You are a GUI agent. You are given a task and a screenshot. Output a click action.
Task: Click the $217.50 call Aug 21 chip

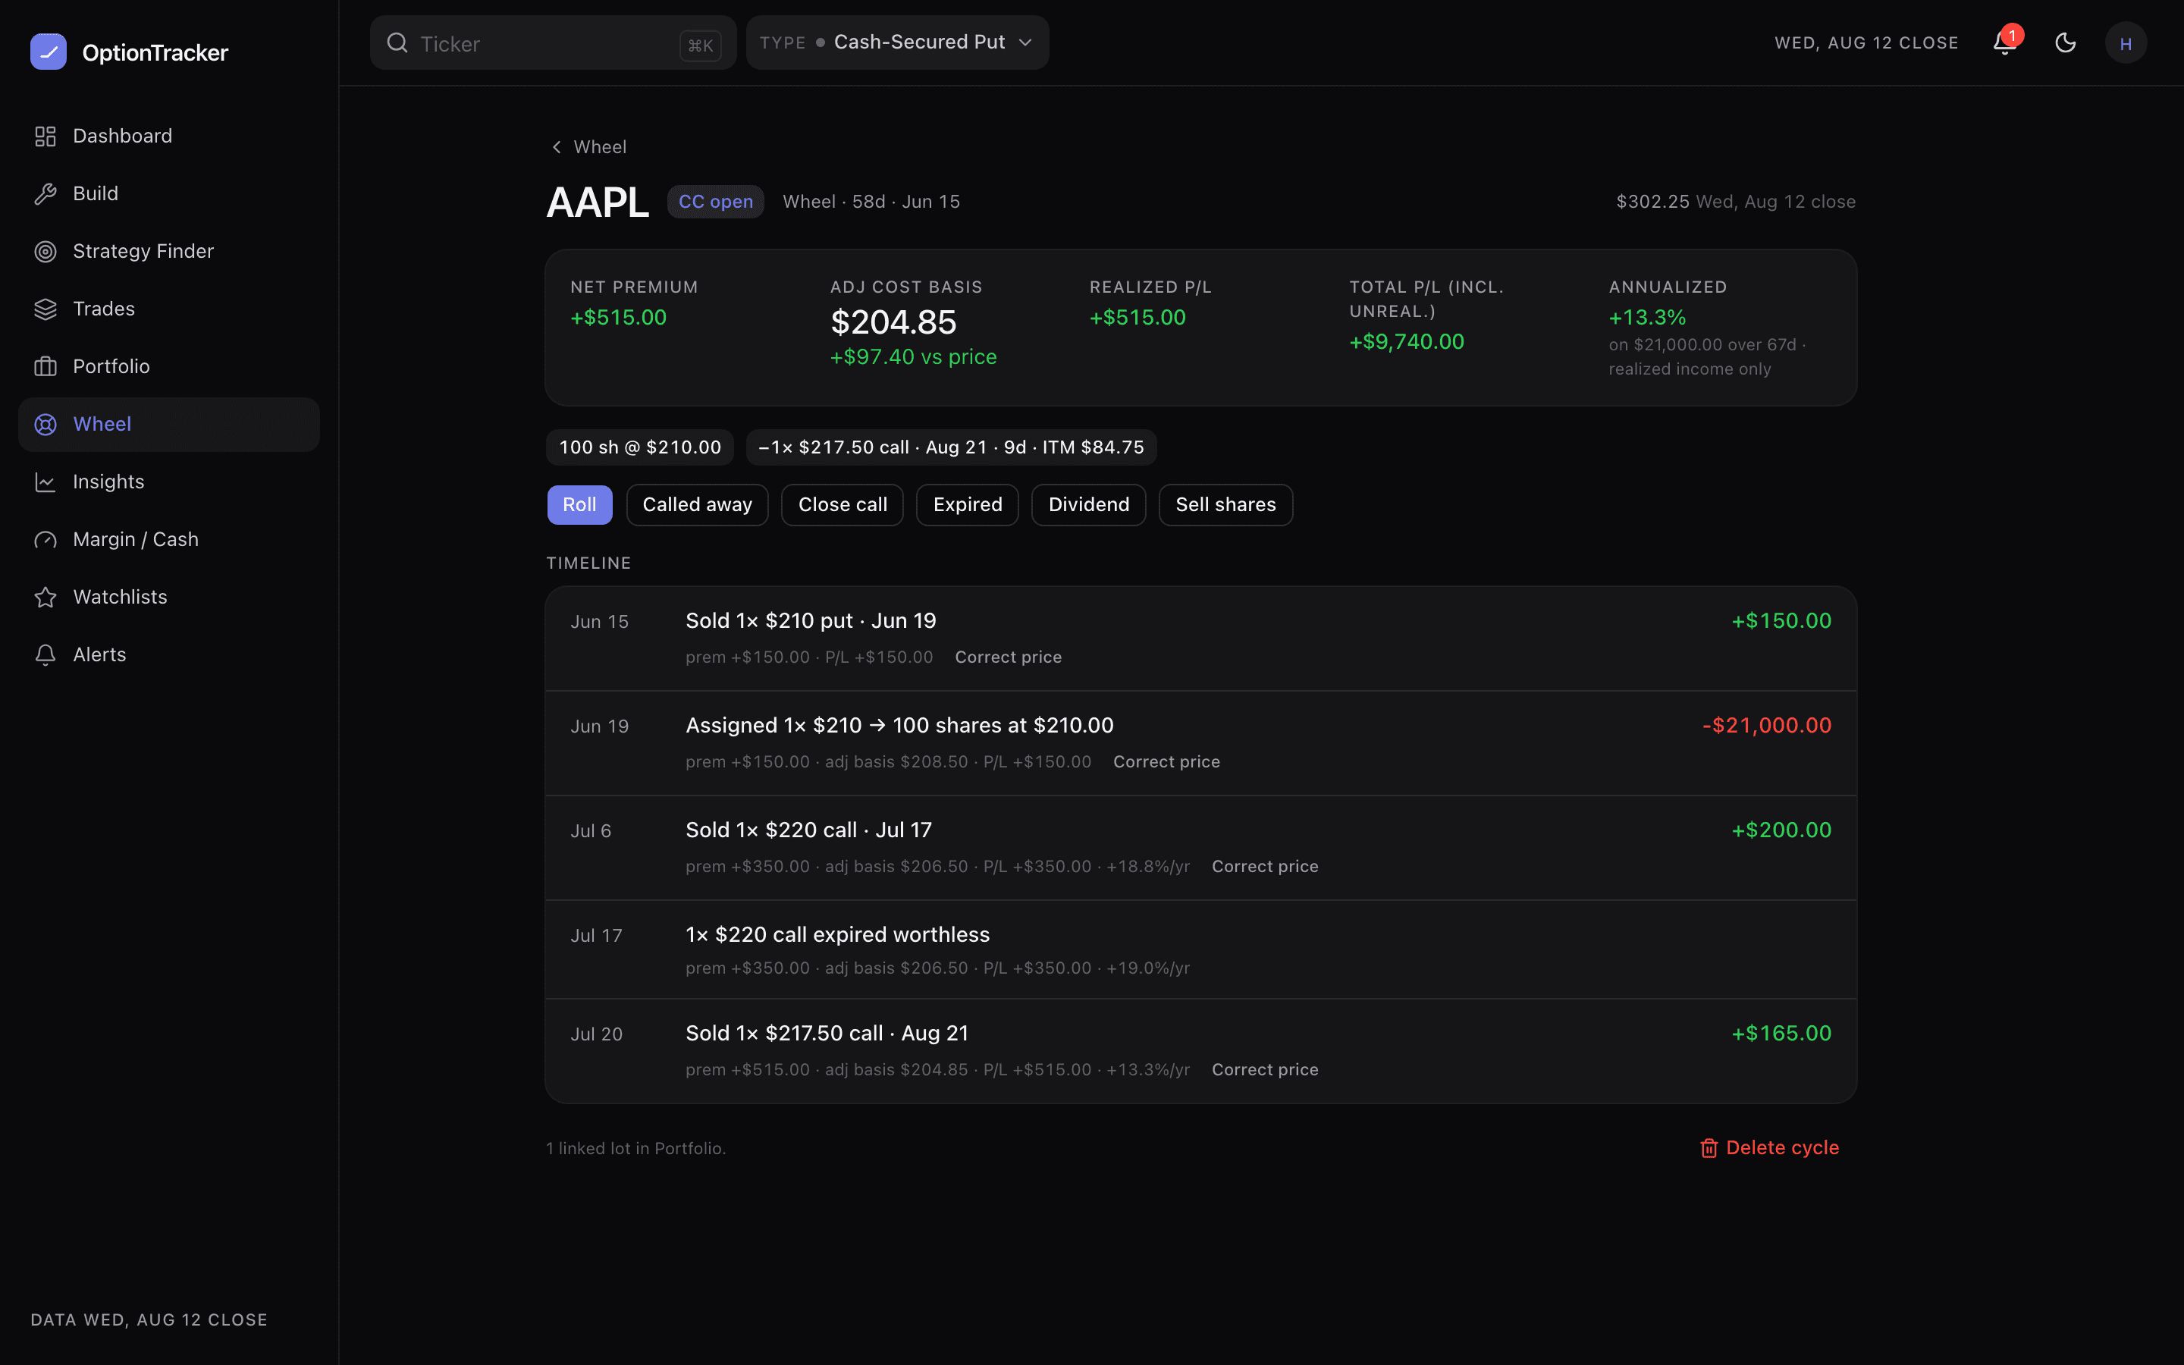pos(951,447)
